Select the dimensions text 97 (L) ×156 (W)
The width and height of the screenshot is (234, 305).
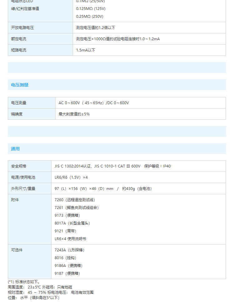point(103,188)
